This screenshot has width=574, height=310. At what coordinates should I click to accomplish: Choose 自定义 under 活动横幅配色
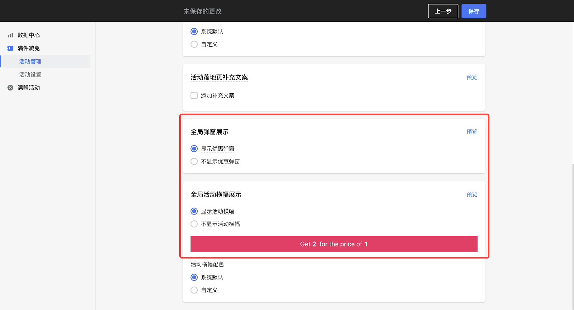click(x=194, y=290)
